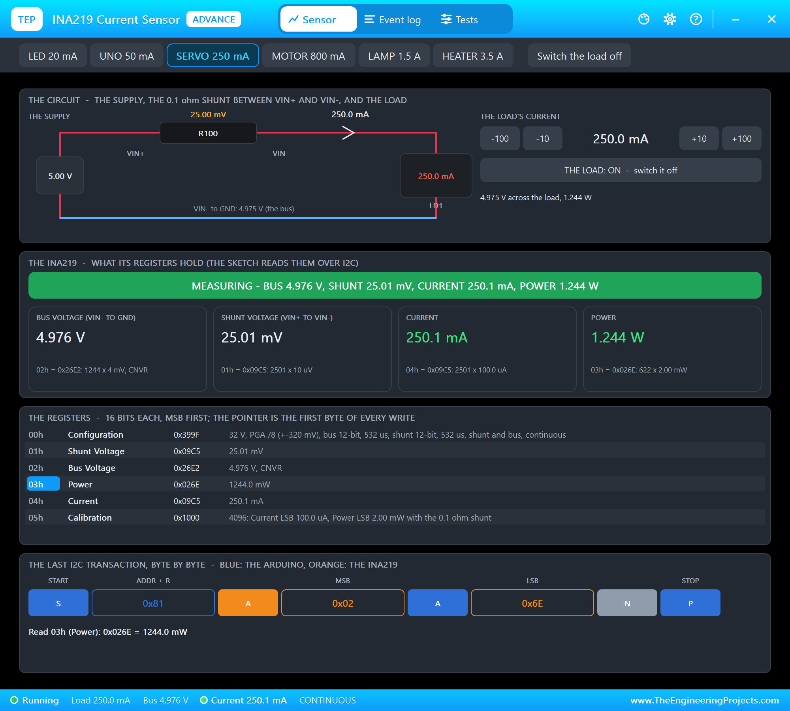790x711 pixels.
Task: Switch to the Sensor tab
Action: point(318,19)
